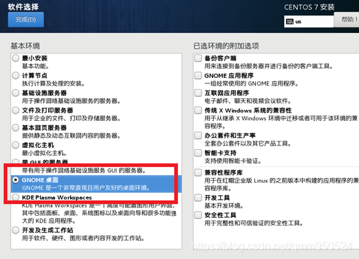Image resolution: width=359 pixels, height=259 pixels.
Task: Check the 开发工具 add-on checkbox
Action: click(x=198, y=197)
